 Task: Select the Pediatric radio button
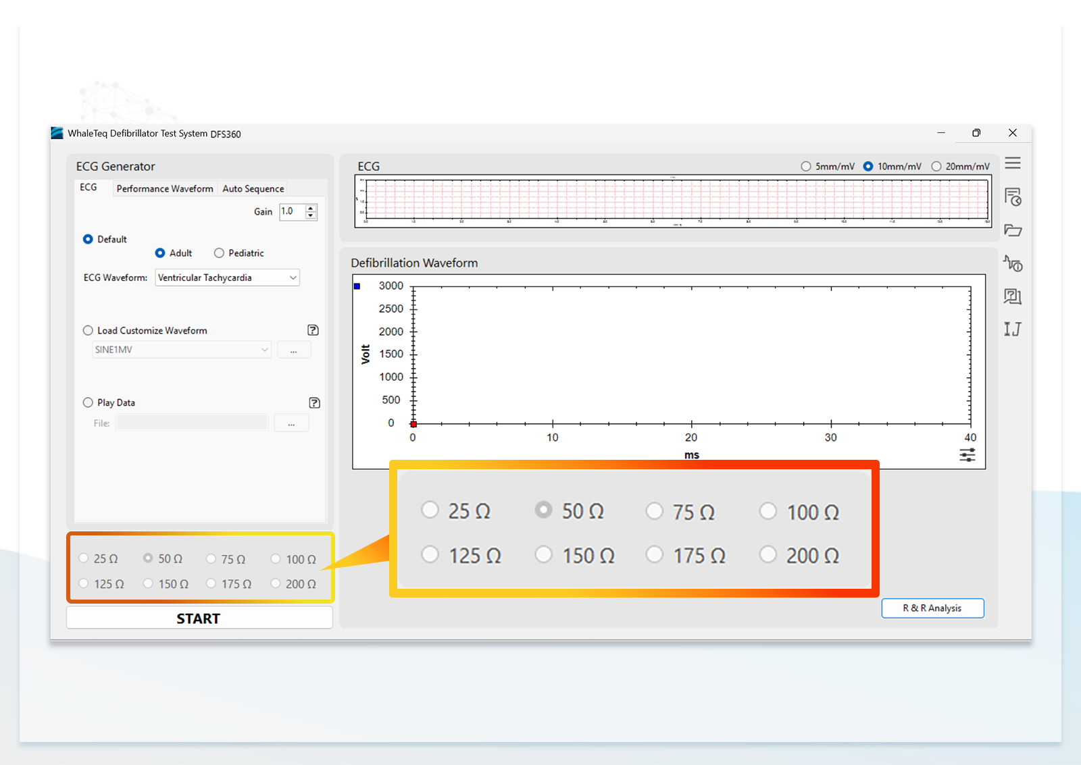219,253
